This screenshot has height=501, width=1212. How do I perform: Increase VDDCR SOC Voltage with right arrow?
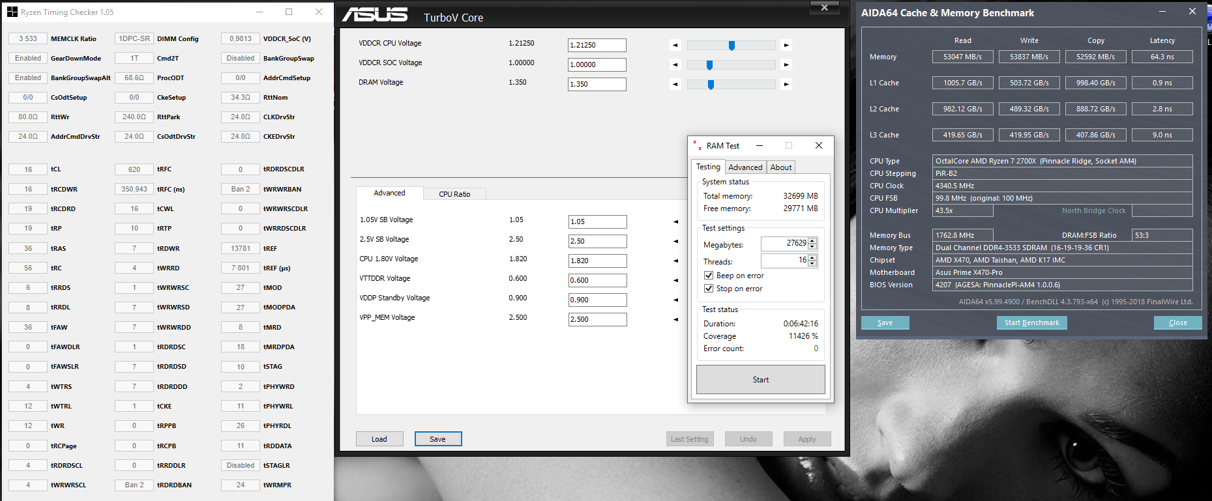pos(786,65)
